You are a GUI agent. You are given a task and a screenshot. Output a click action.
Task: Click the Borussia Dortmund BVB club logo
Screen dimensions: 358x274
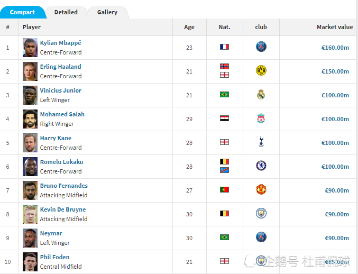coord(261,70)
